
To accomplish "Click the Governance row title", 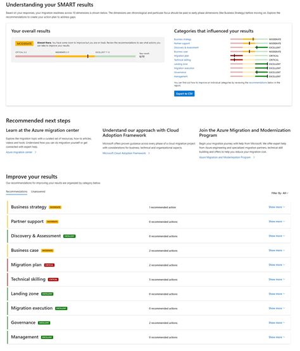I will 23,323.
